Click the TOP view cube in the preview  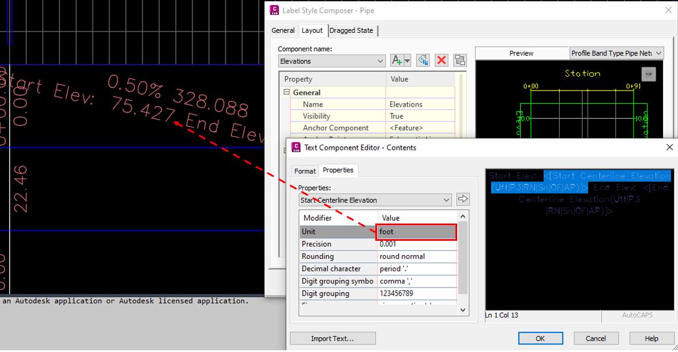648,74
